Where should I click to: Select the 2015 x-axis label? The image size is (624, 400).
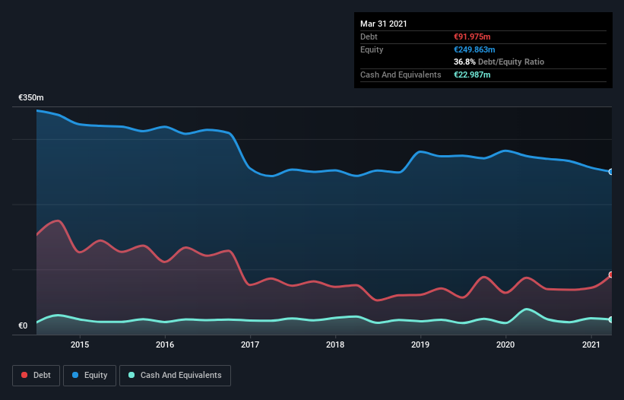(x=80, y=344)
